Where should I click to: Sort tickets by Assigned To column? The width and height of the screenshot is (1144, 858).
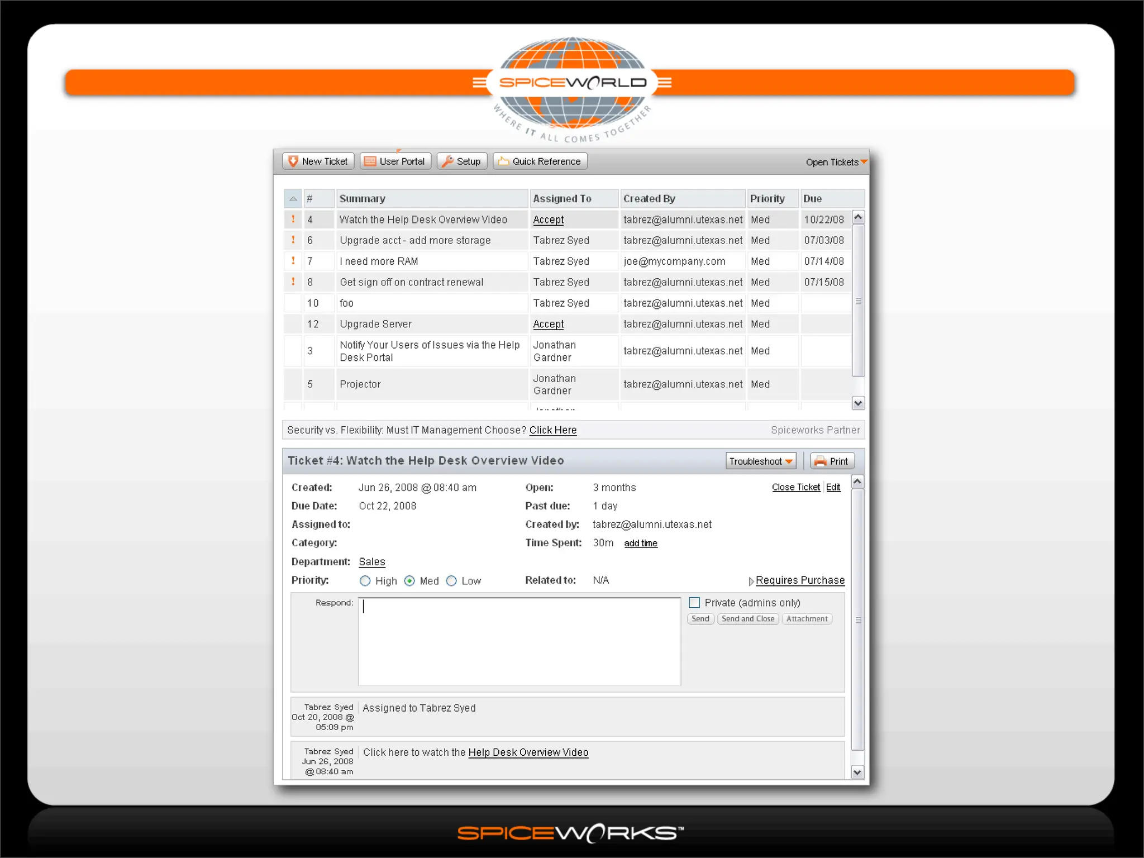[x=574, y=199]
